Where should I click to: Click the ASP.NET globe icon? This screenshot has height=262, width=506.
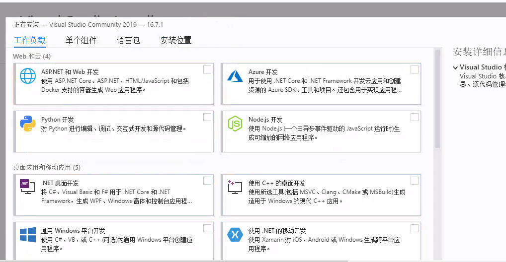tap(28, 76)
